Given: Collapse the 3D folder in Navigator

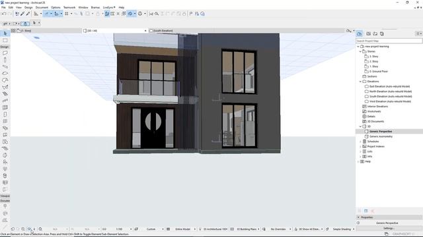Looking at the screenshot, I should [x=360, y=126].
